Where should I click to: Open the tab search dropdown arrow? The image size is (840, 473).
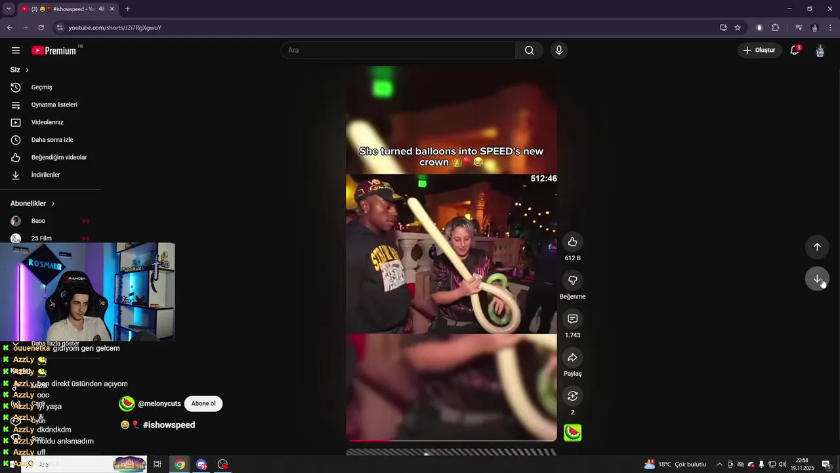pos(9,9)
